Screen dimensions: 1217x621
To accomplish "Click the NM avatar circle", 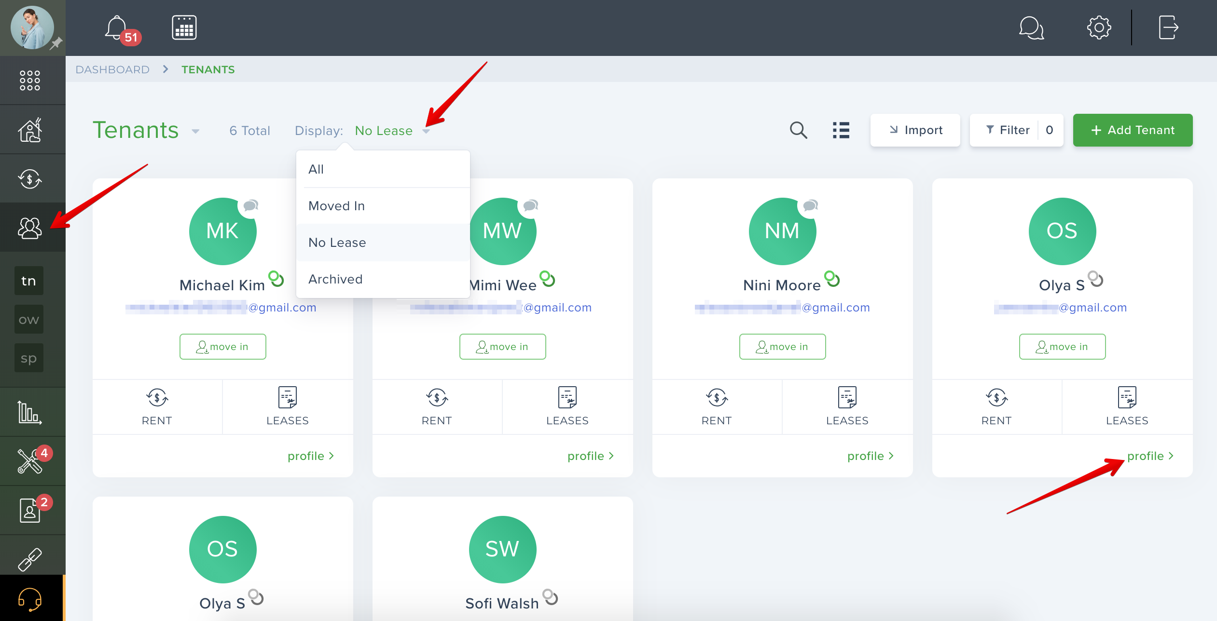I will [782, 231].
